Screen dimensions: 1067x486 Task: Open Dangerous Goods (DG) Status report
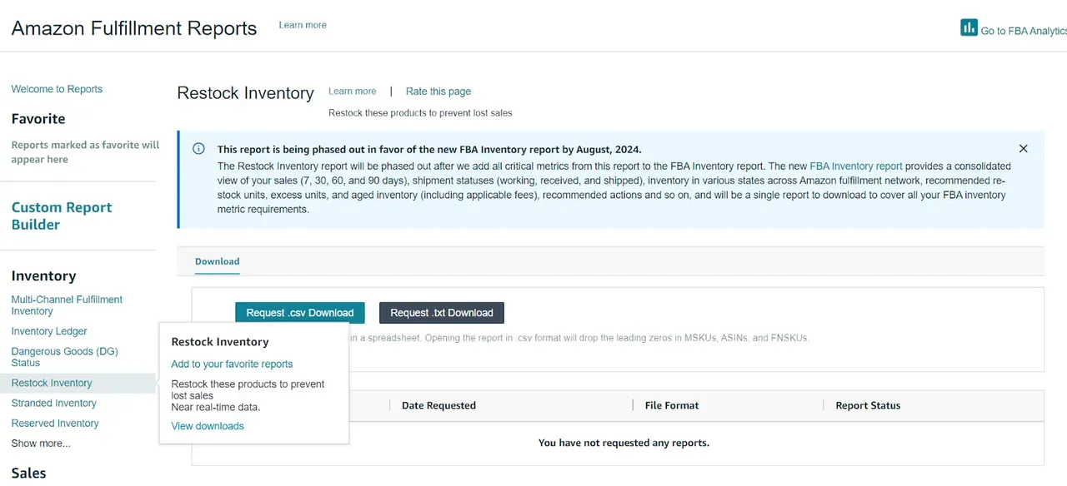64,357
